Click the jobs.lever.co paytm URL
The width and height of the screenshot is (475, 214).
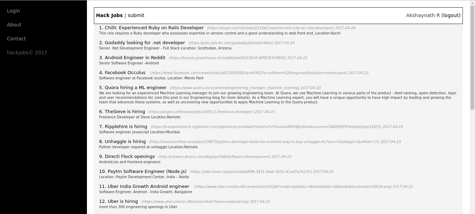[251, 172]
